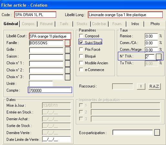
Task: Click the ! button next to Raccourci
Action: coord(141,86)
